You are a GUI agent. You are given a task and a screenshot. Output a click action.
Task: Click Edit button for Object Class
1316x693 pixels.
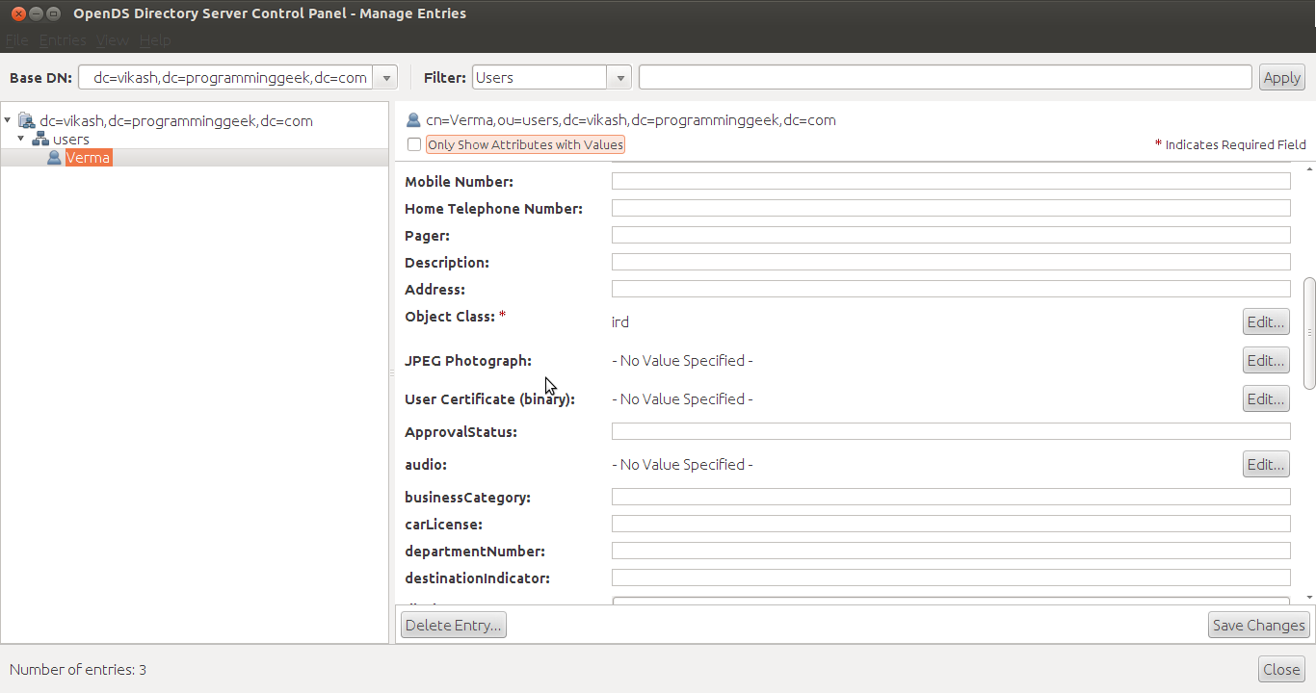pyautogui.click(x=1266, y=321)
